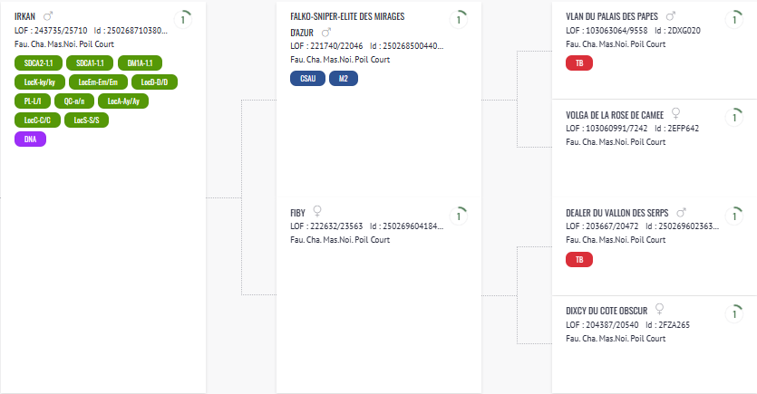This screenshot has width=757, height=394.
Task: Select the LocK-ky/ky green tag
Action: 40,82
